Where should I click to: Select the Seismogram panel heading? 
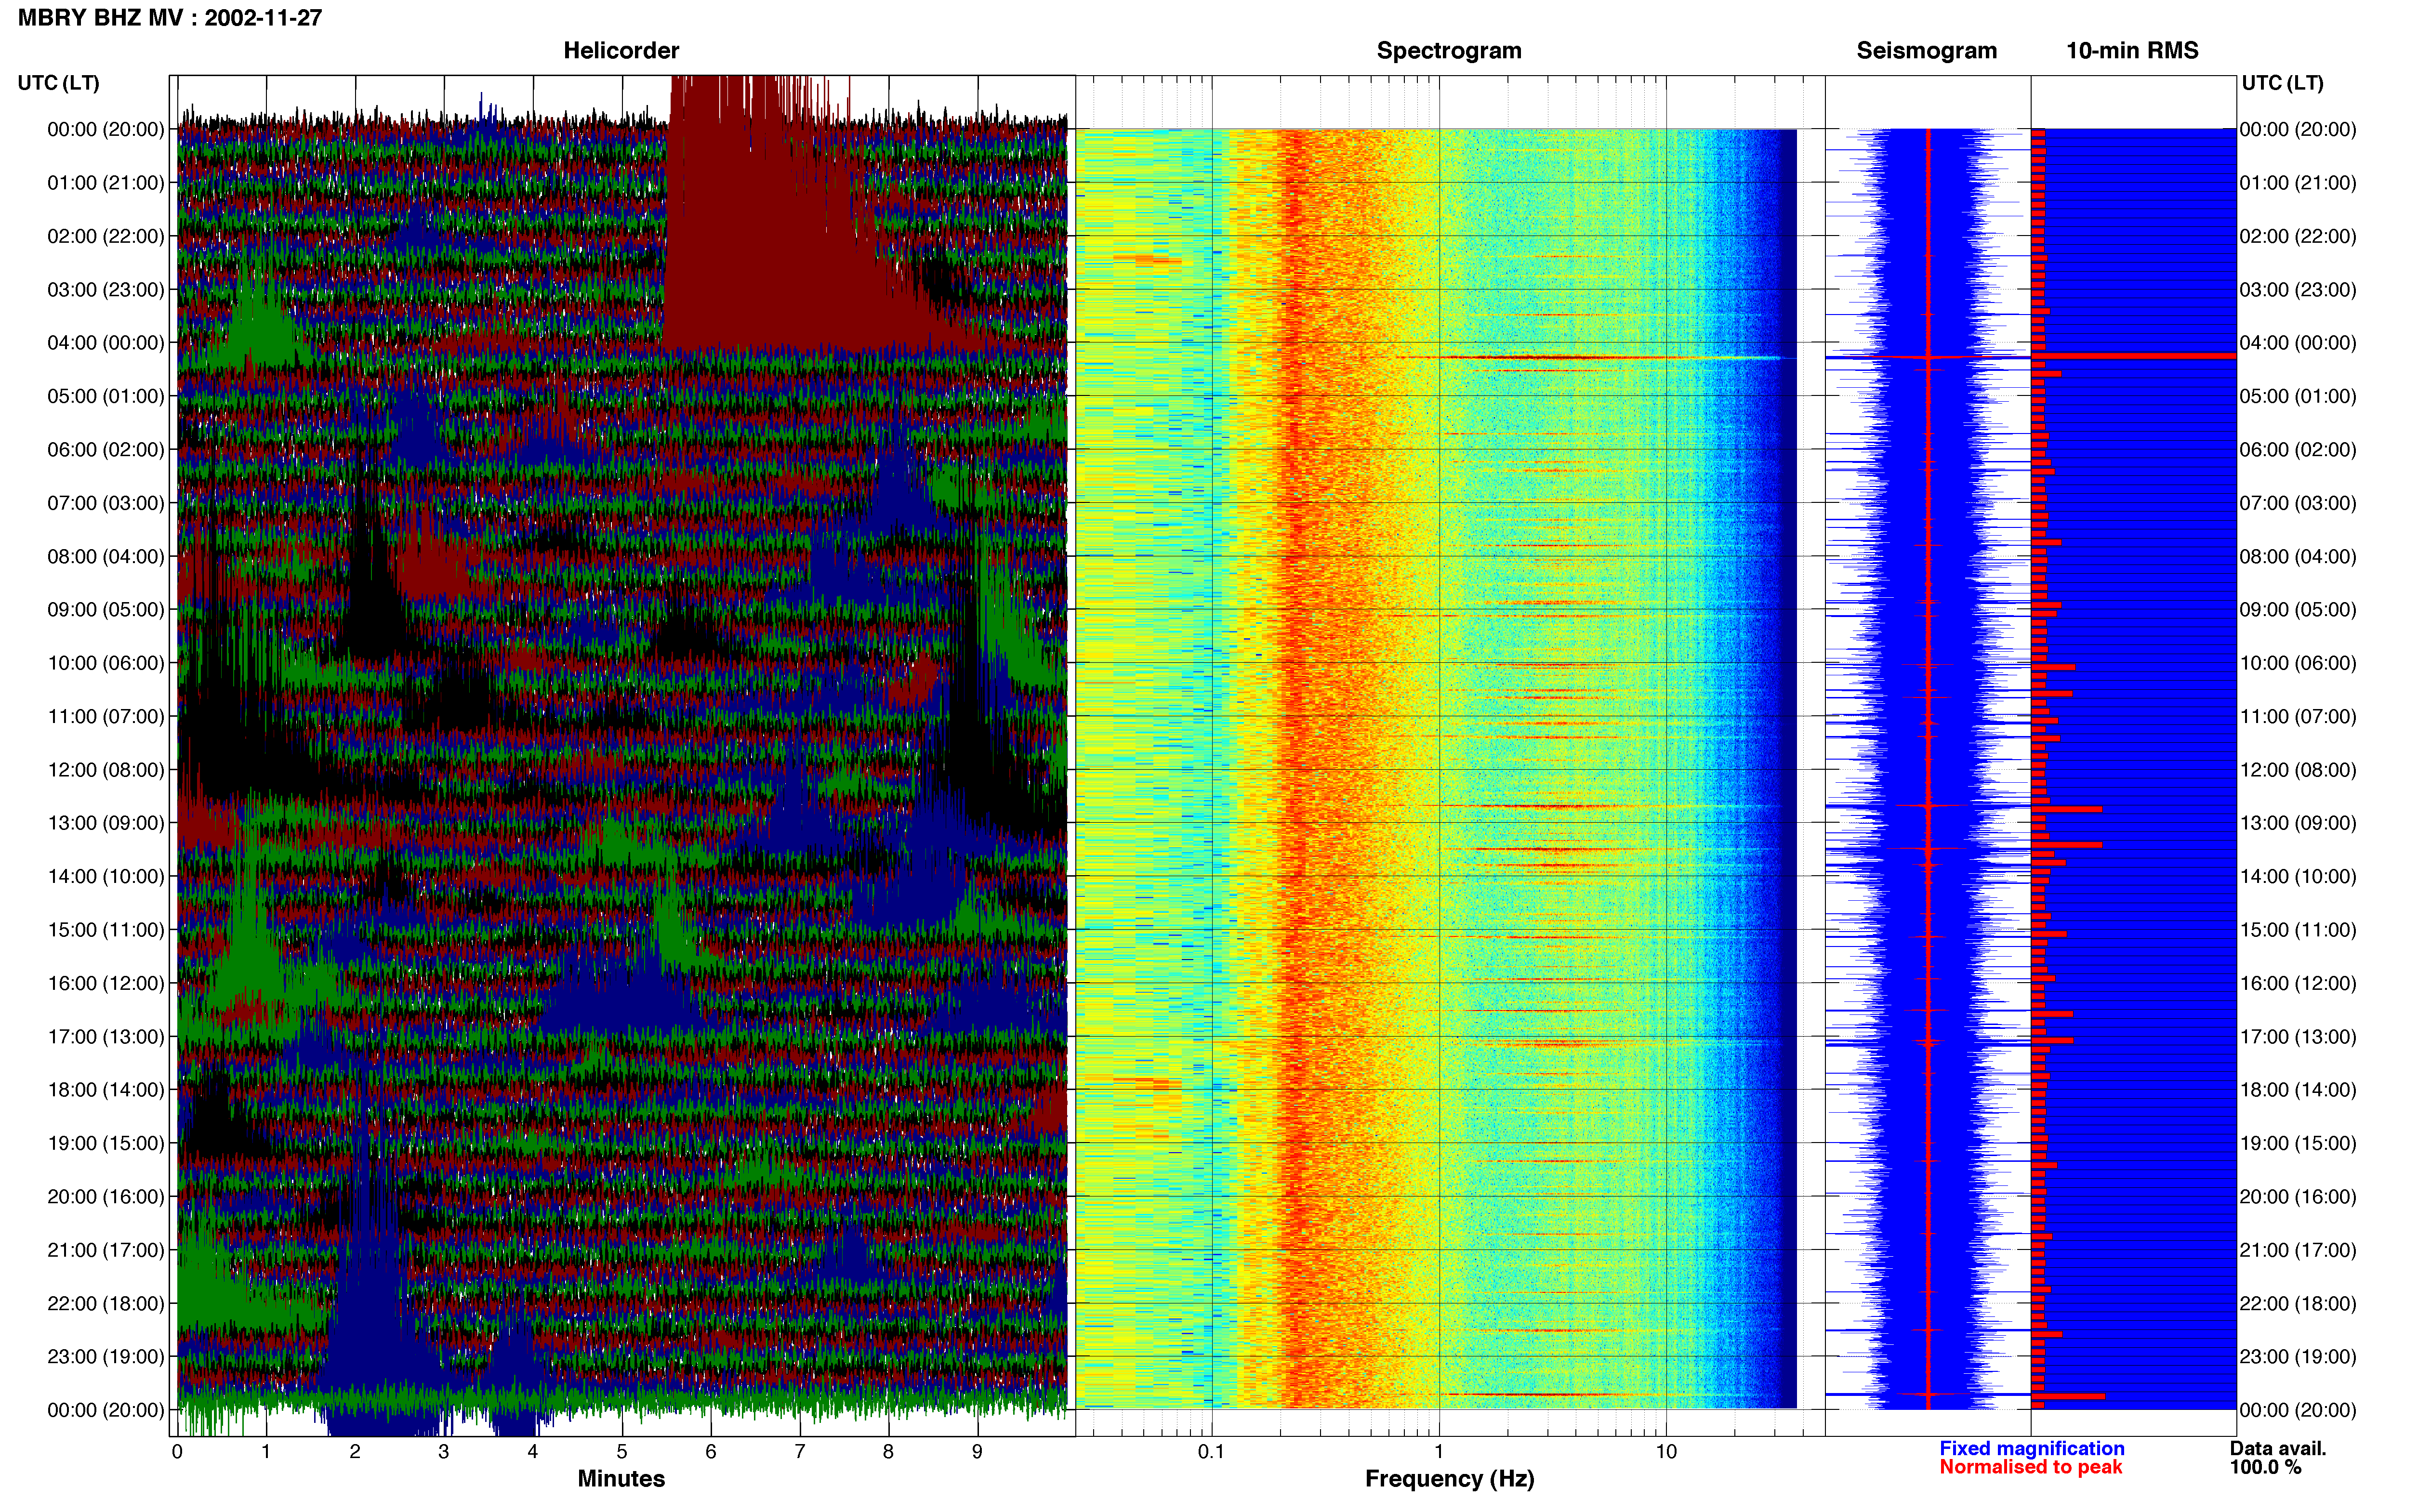point(1926,51)
